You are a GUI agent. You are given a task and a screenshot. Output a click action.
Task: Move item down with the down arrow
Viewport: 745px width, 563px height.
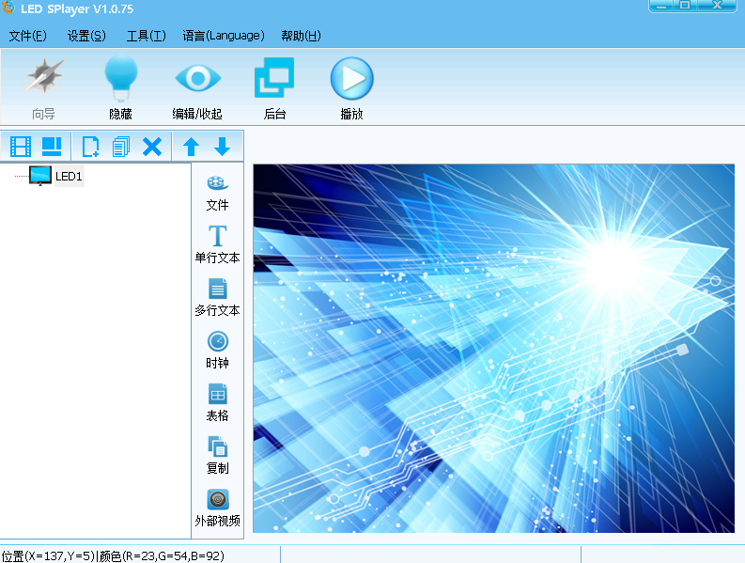[x=222, y=147]
